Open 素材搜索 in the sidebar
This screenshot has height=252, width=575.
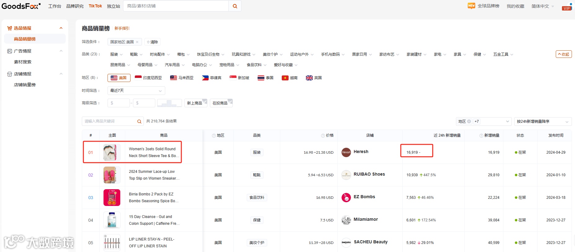coord(23,62)
